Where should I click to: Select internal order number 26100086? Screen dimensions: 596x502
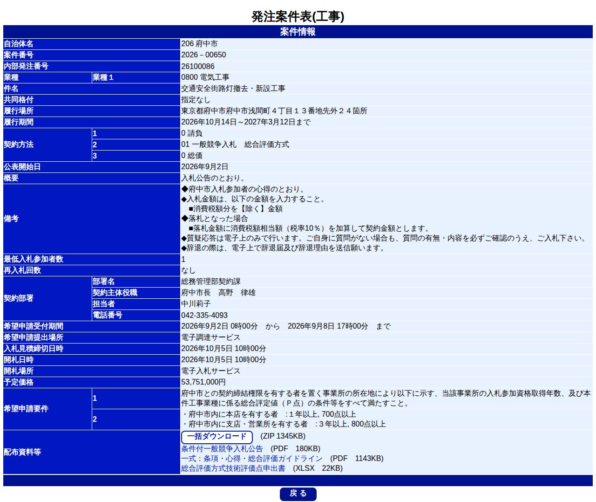tap(198, 66)
